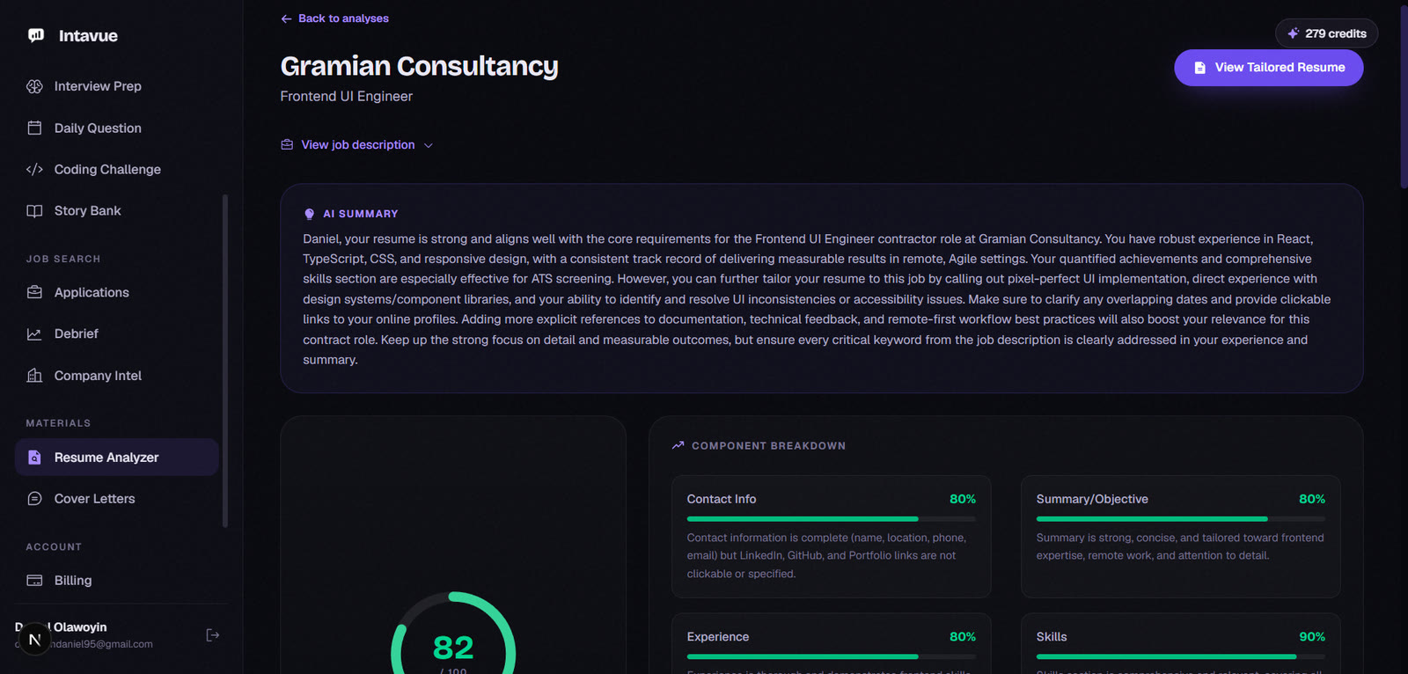1408x674 pixels.
Task: Click the Intavue logo icon
Action: point(36,35)
